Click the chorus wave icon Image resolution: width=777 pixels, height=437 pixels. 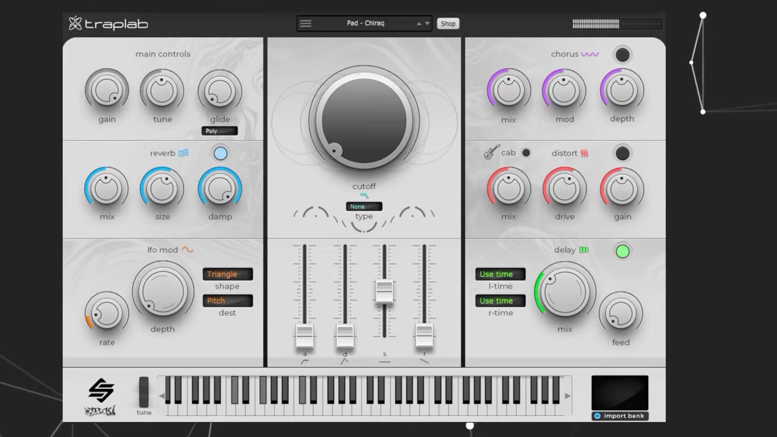click(x=589, y=54)
